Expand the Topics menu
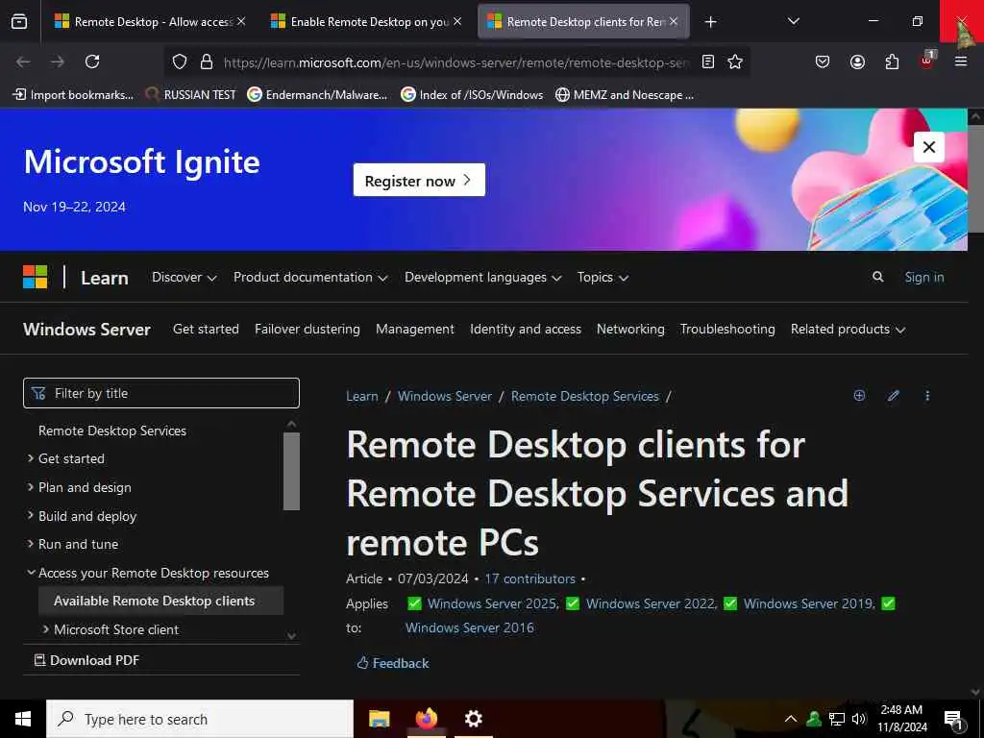This screenshot has width=984, height=738. coord(603,277)
